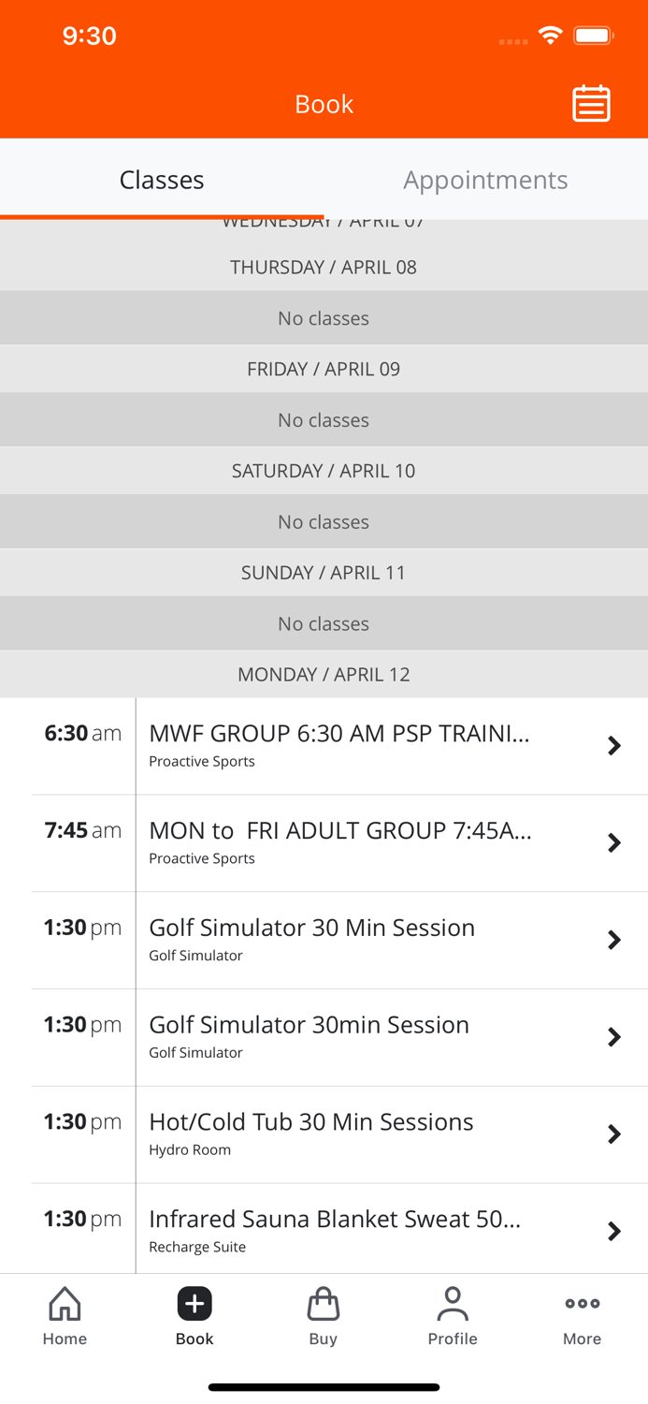
Task: Switch to the Classes tab
Action: point(162,180)
